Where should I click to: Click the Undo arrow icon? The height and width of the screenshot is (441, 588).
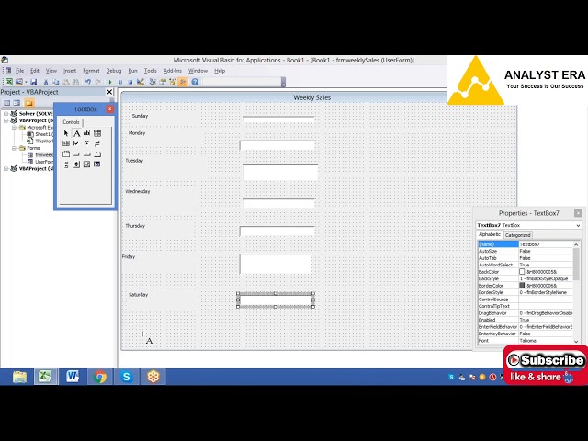pos(88,82)
